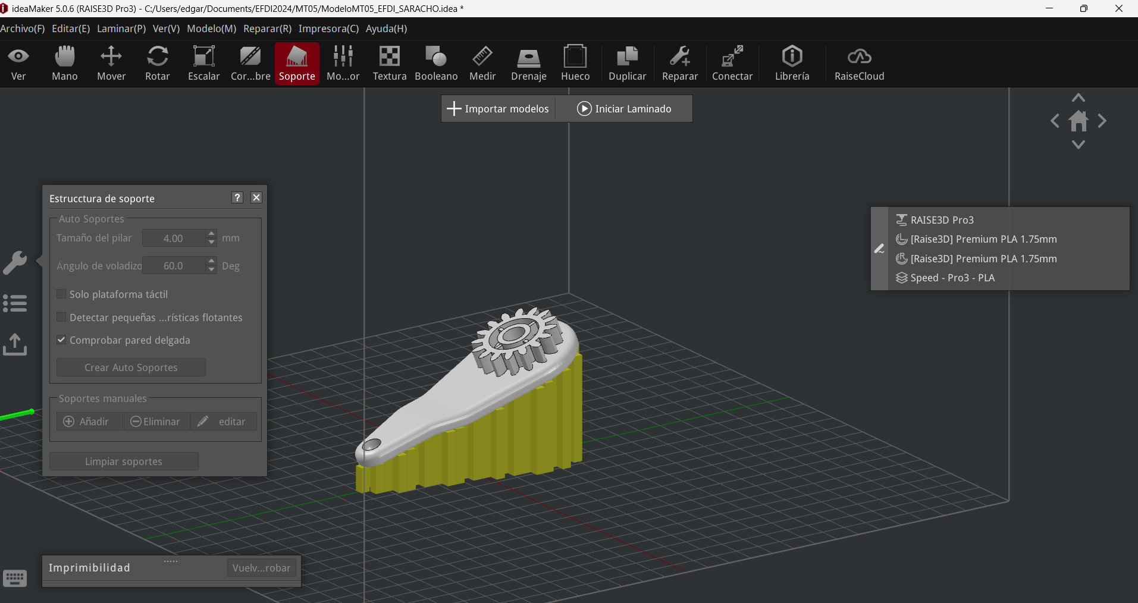The height and width of the screenshot is (603, 1138).
Task: Open help in Estructura de soporte panel
Action: (x=237, y=197)
